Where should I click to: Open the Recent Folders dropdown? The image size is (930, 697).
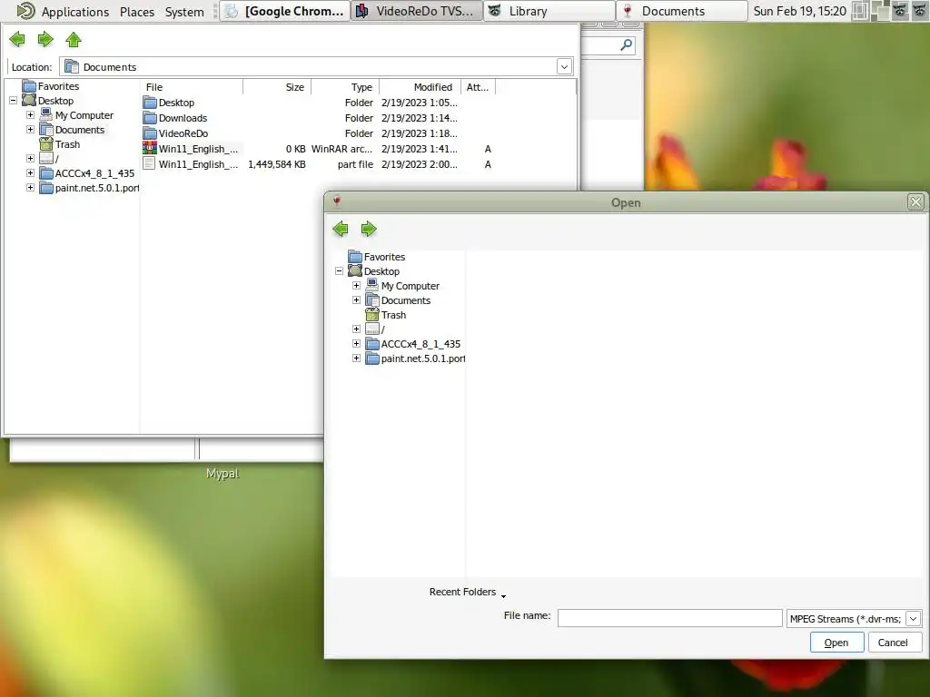click(468, 592)
